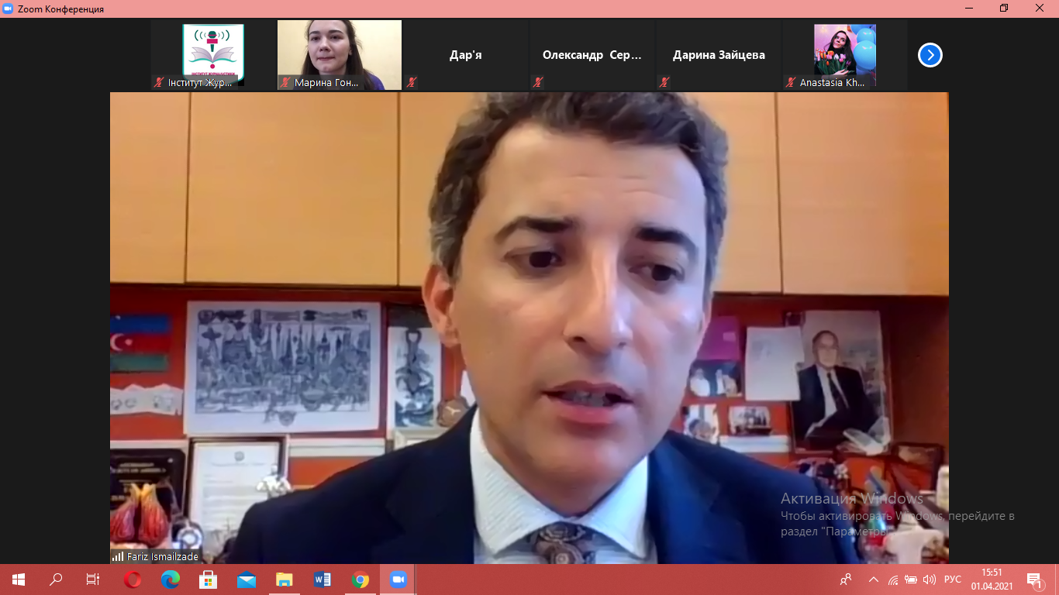Open the notification center icon
This screenshot has width=1059, height=595.
1034,580
